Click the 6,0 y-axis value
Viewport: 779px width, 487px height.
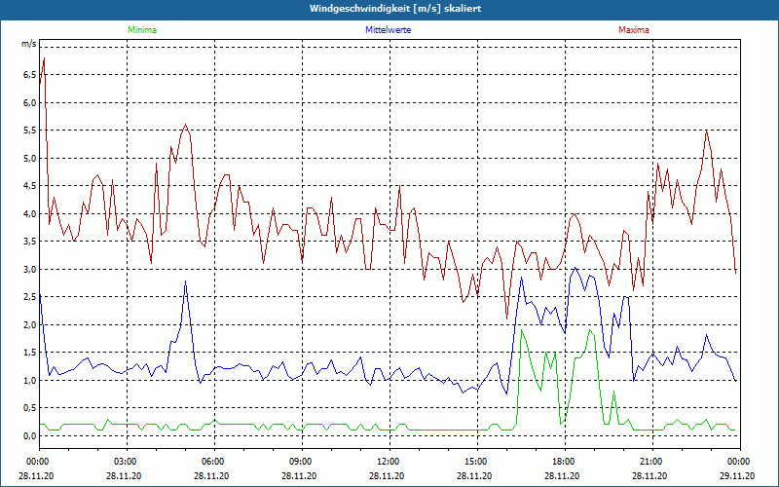point(29,102)
